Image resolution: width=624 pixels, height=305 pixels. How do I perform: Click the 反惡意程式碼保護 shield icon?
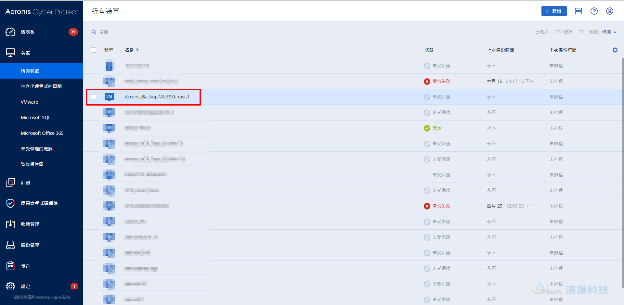click(10, 203)
